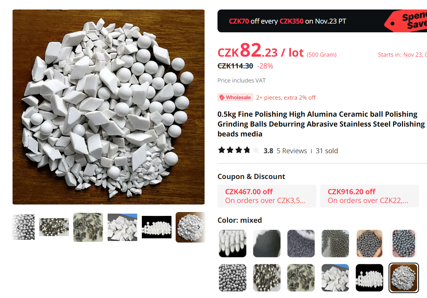
Task: Click the next arrow on thumbnail strip
Action: [199, 227]
